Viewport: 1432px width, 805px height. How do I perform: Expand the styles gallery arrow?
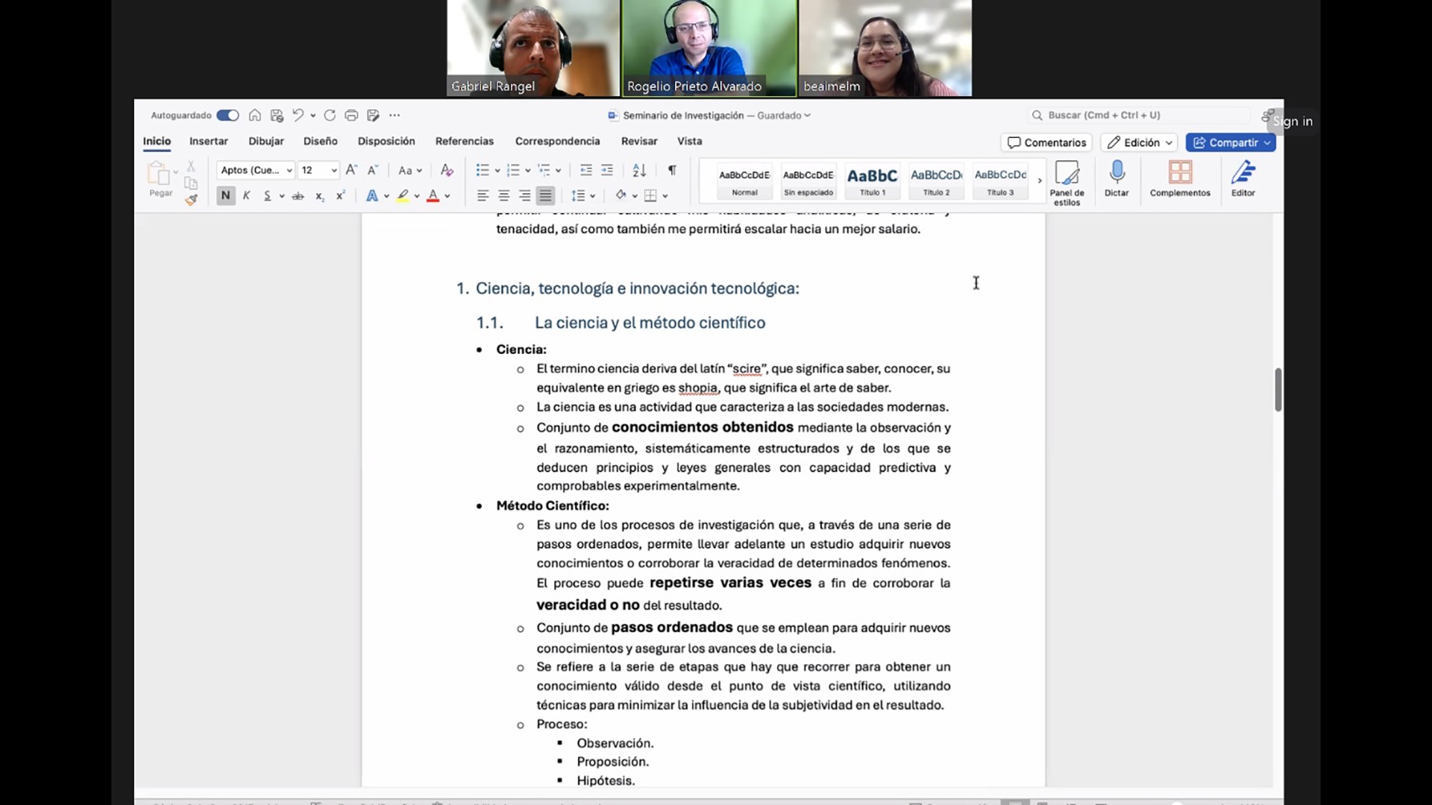point(1040,181)
